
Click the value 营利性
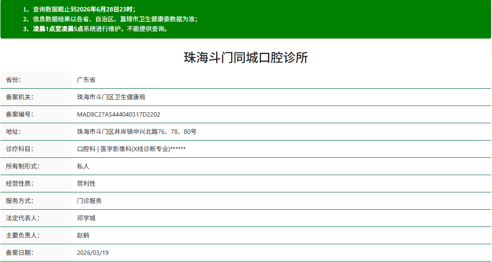pos(86,184)
